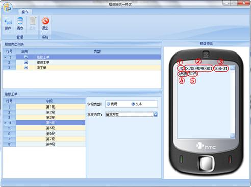251x187 pixels.
Task: Click the phone preview scroll-up arrow
Action: (x=233, y=68)
